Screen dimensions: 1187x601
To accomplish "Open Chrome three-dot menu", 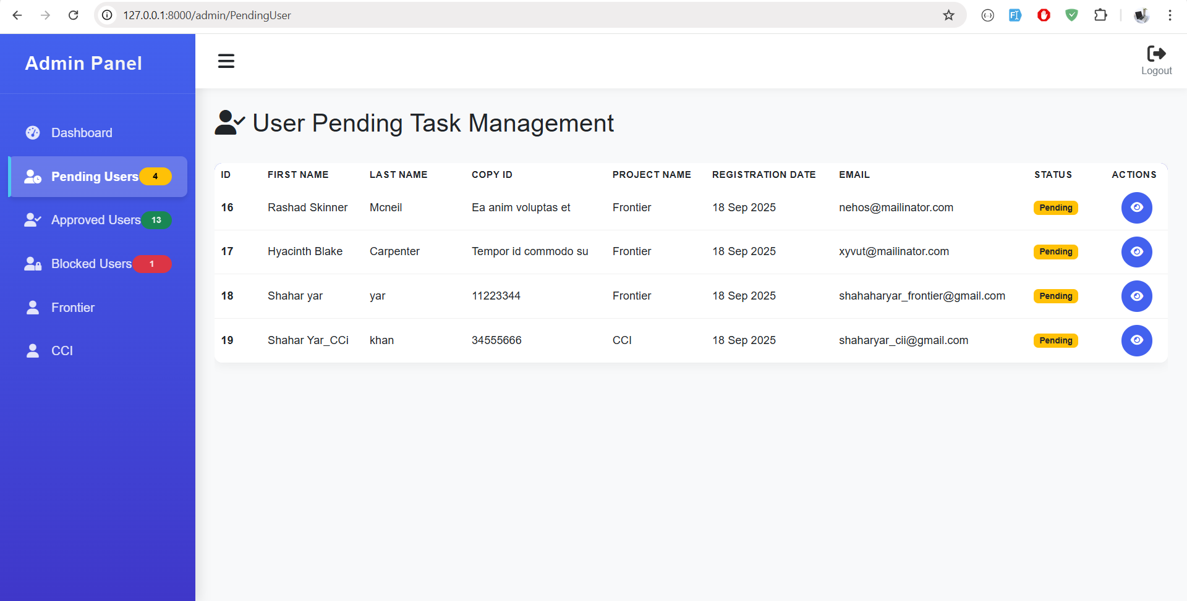I will pyautogui.click(x=1170, y=15).
